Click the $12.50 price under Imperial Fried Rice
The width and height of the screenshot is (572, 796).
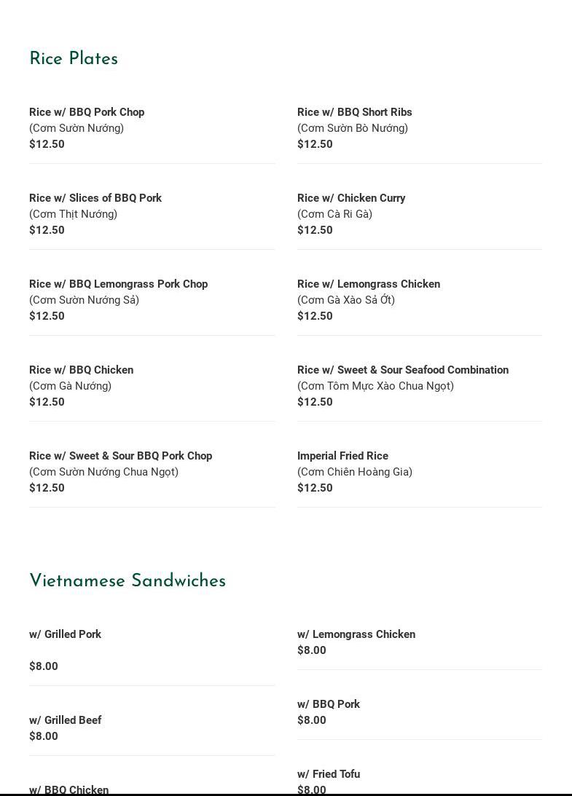point(315,488)
